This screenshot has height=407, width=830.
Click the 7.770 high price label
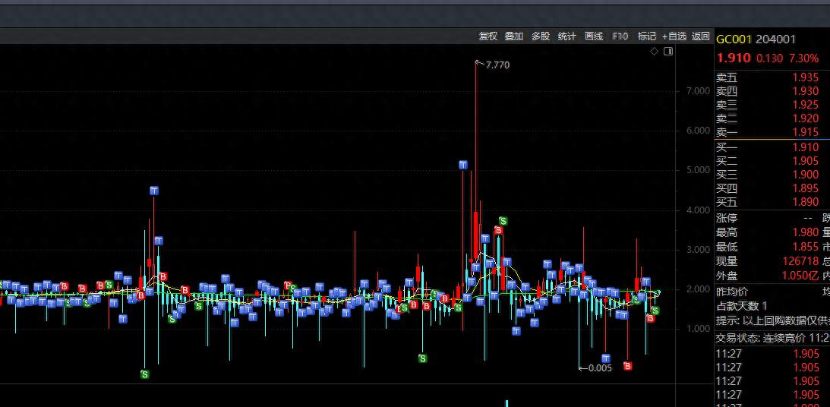pyautogui.click(x=497, y=65)
